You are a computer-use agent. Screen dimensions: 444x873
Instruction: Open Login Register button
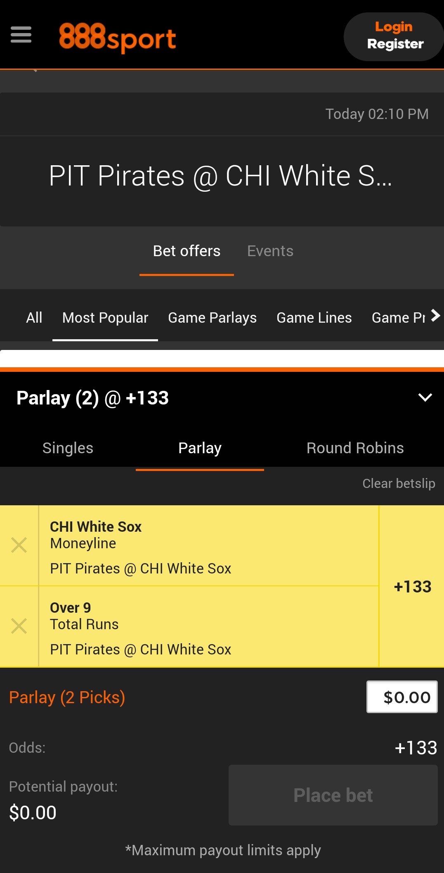coord(395,36)
